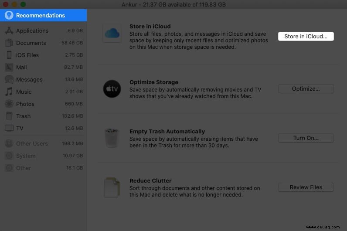Click the Reduce Clutter heading
The width and height of the screenshot is (347, 231).
coord(150,180)
